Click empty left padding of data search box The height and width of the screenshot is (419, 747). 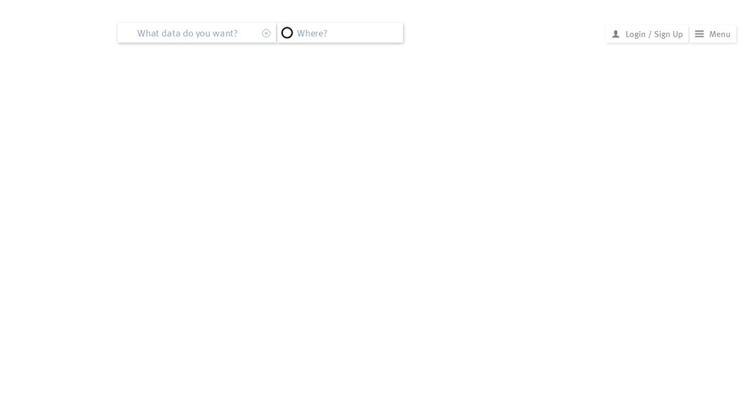pyautogui.click(x=126, y=34)
